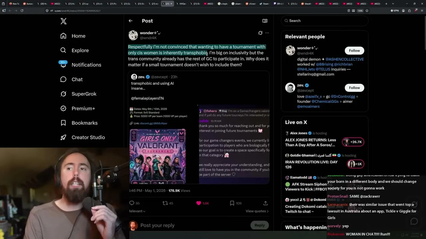Switch to the HHQen X tab
The width and height of the screenshot is (426, 239).
181,4
